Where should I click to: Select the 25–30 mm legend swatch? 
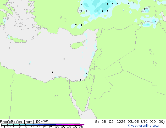(x=53, y=125)
